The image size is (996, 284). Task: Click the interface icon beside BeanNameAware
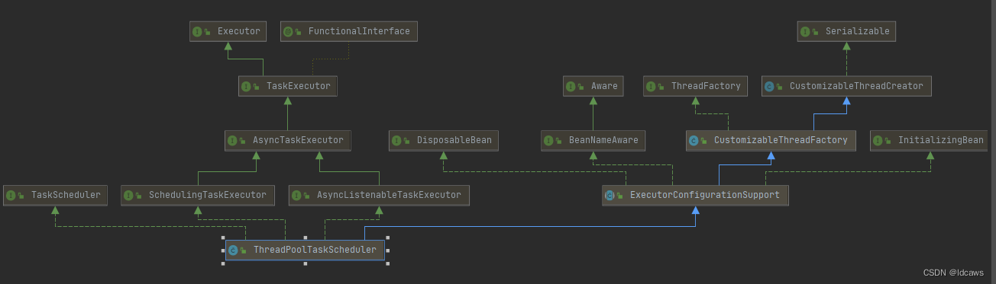click(x=549, y=141)
